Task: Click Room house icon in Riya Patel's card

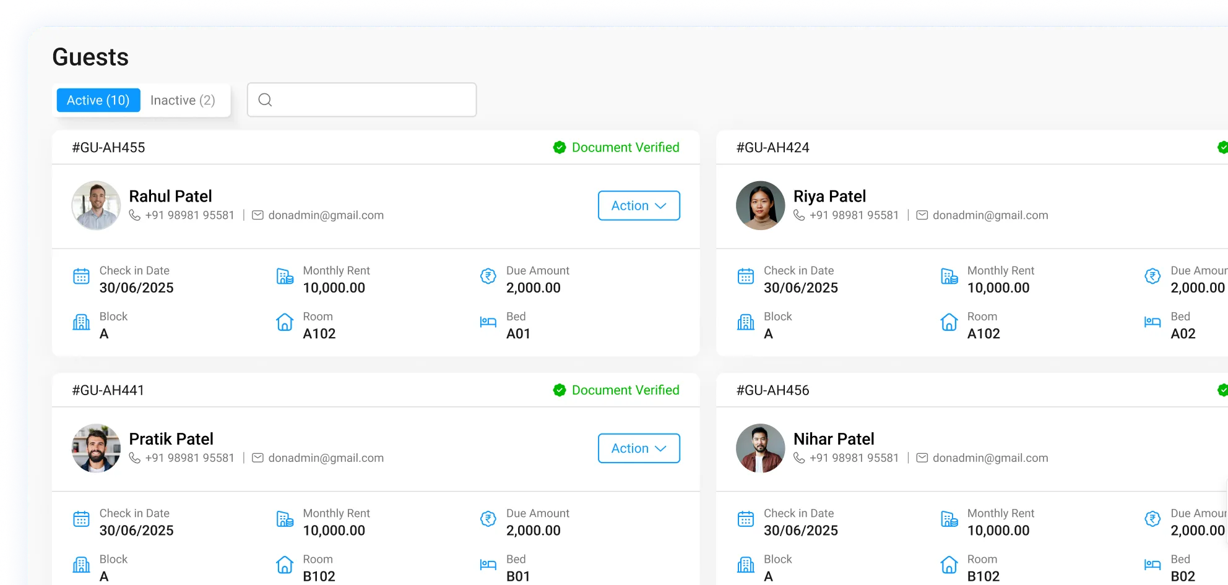Action: pos(949,322)
